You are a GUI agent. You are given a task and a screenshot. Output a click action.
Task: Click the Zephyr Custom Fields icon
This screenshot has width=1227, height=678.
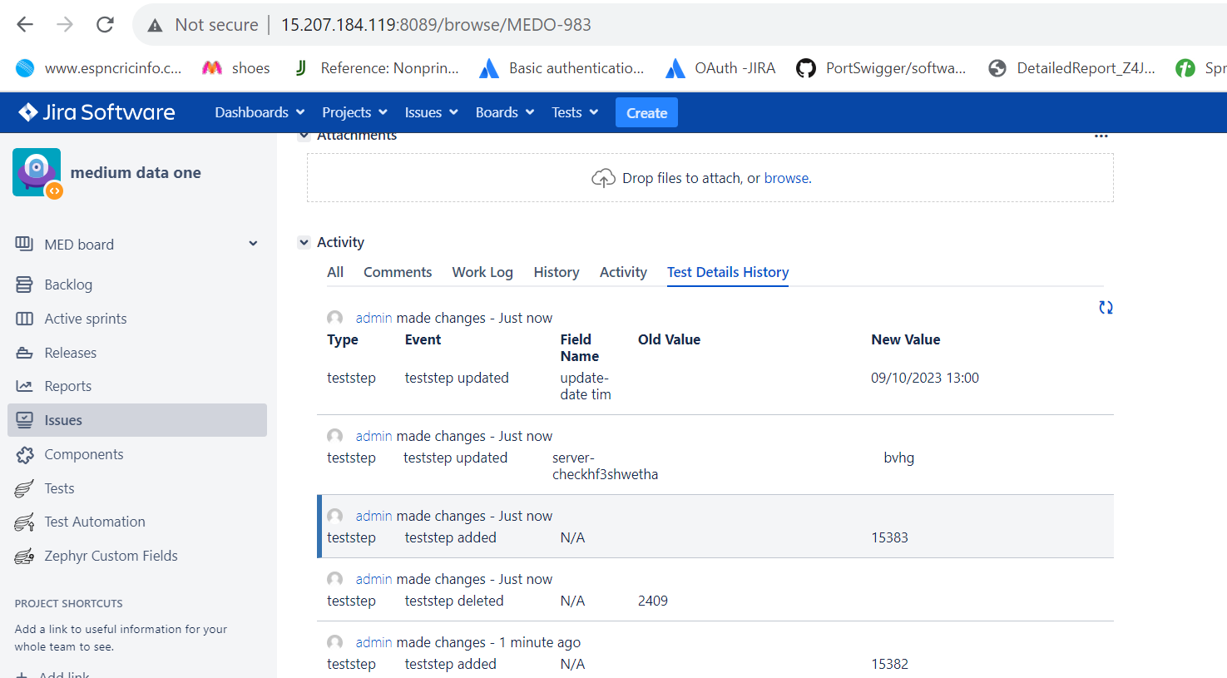(24, 556)
